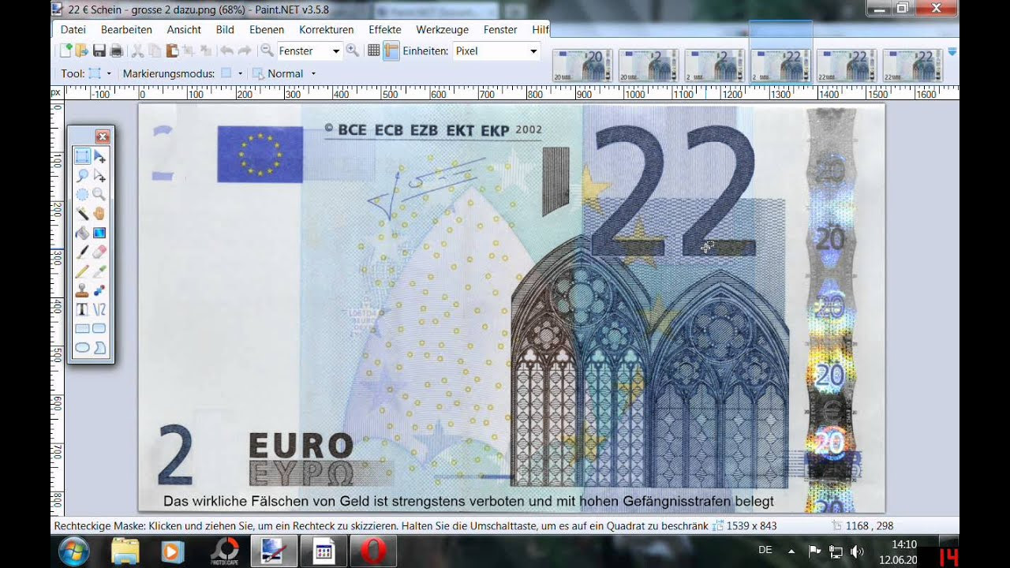The width and height of the screenshot is (1010, 568).
Task: Select the Move Selected Pixels tool
Action: click(99, 156)
